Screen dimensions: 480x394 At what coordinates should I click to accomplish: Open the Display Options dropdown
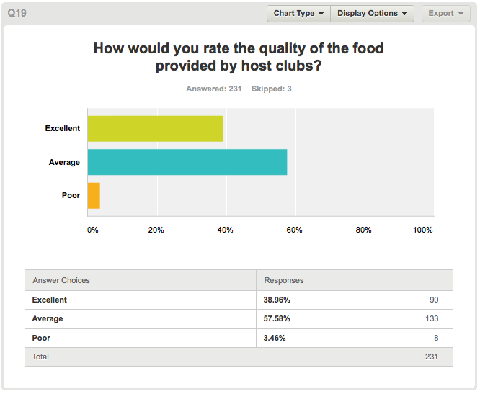point(372,14)
